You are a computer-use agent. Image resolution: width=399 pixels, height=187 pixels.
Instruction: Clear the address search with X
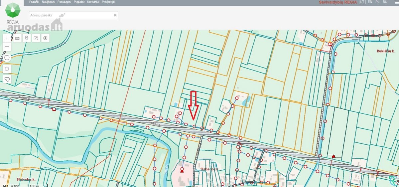pyautogui.click(x=115, y=15)
